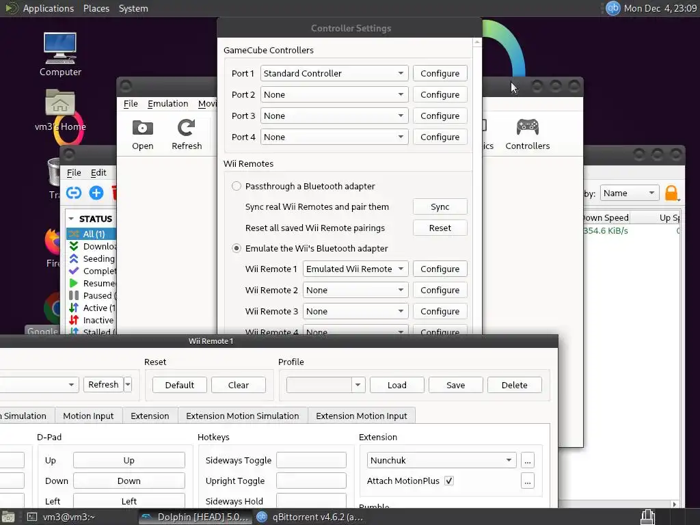Click the qBittorrent add torrent link icon

[74, 193]
